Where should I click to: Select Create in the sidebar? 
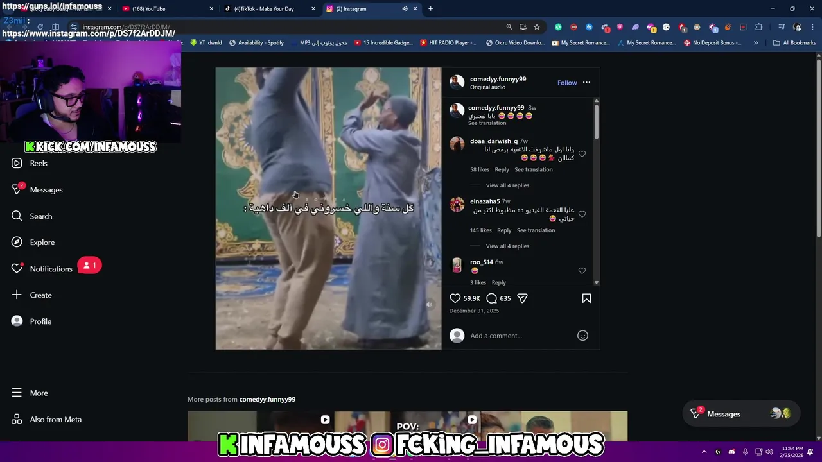[x=31, y=295]
